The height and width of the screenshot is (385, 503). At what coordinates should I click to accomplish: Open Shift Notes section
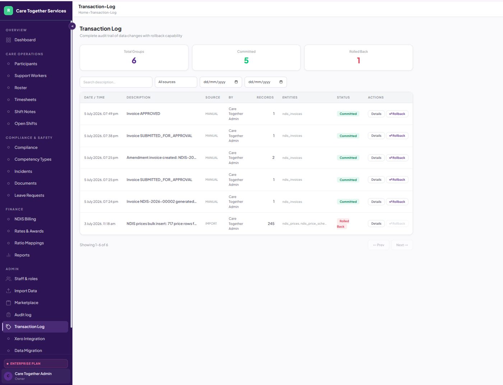click(35, 112)
